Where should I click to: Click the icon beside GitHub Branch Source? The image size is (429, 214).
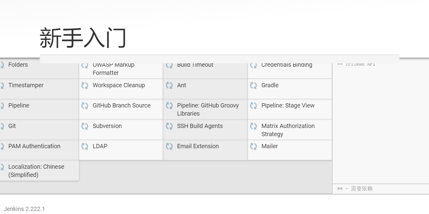pyautogui.click(x=85, y=106)
